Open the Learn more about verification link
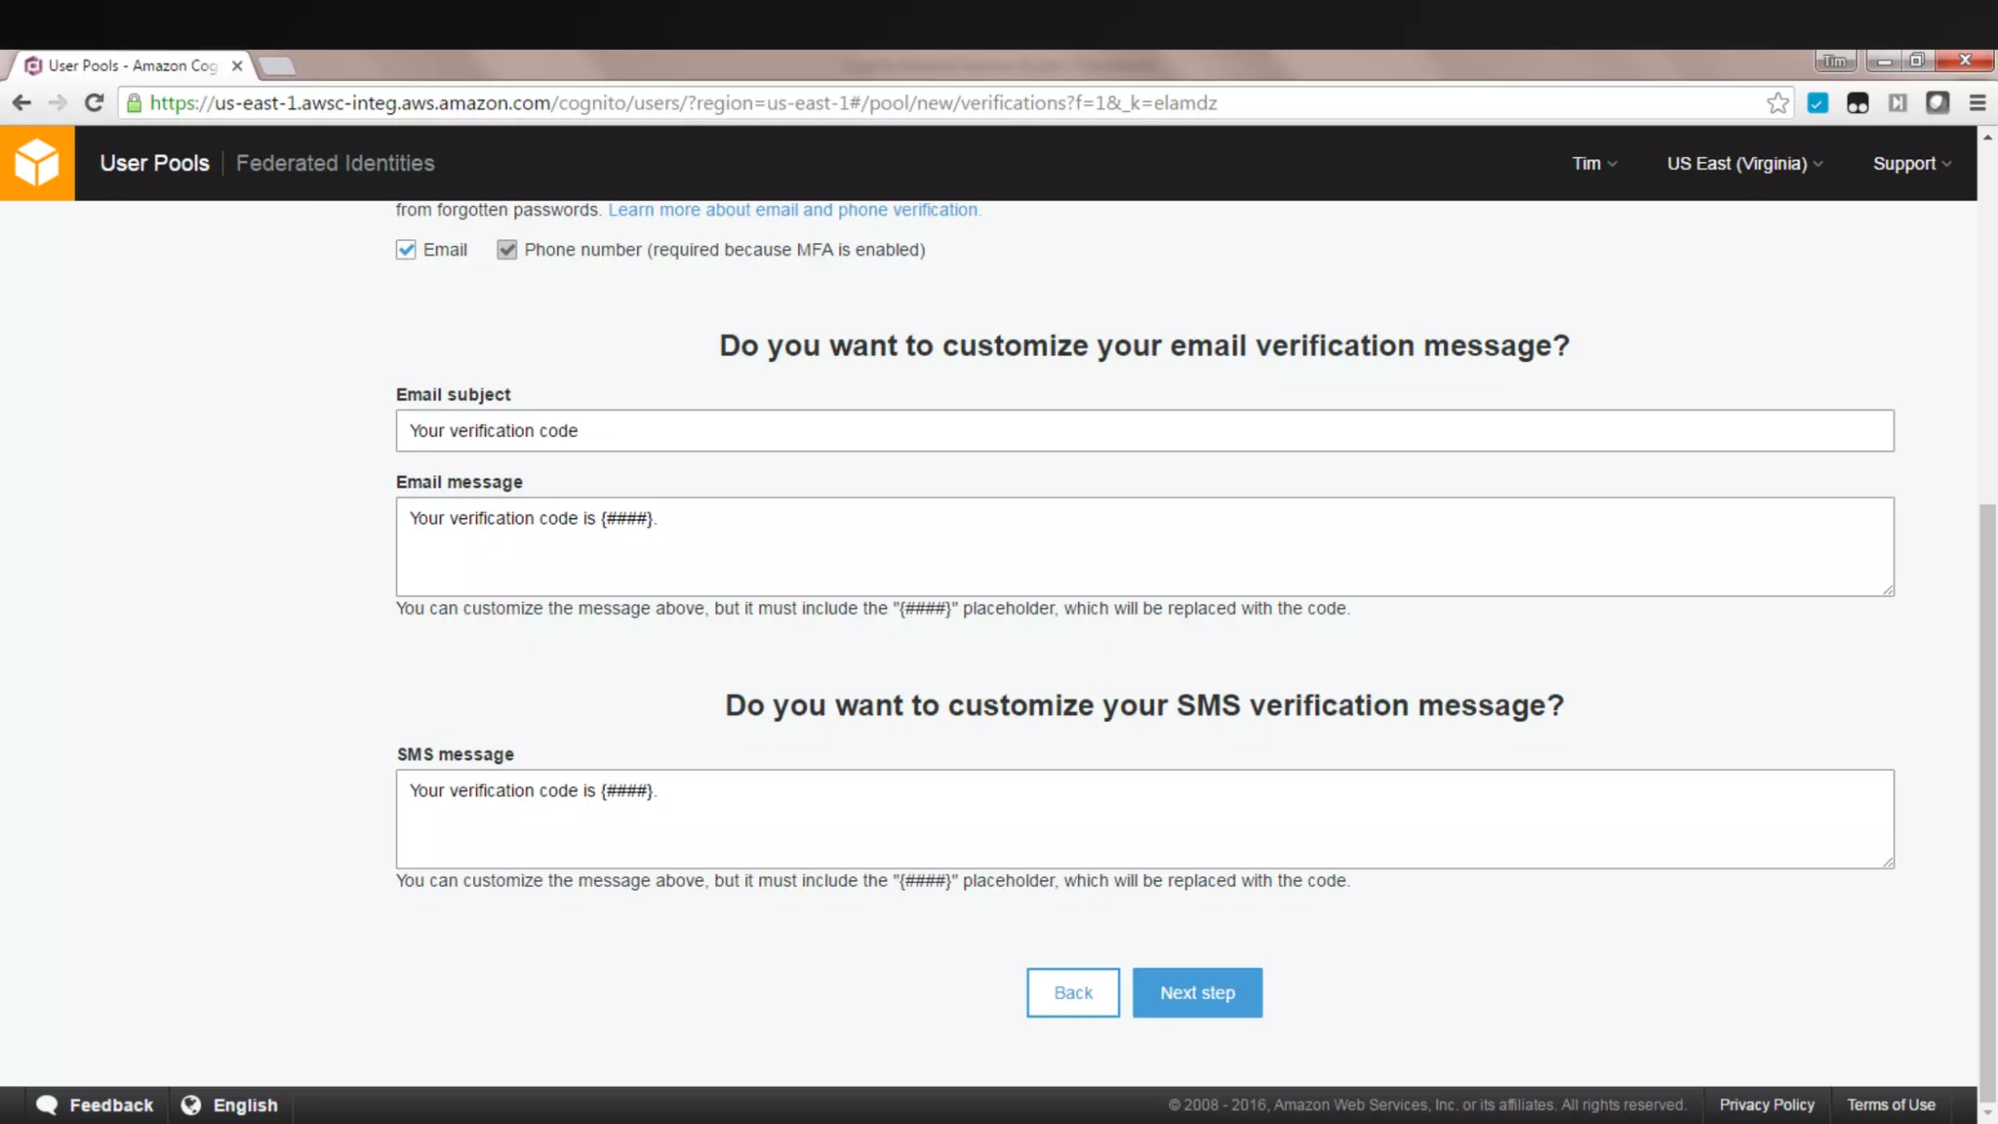 pyautogui.click(x=794, y=210)
